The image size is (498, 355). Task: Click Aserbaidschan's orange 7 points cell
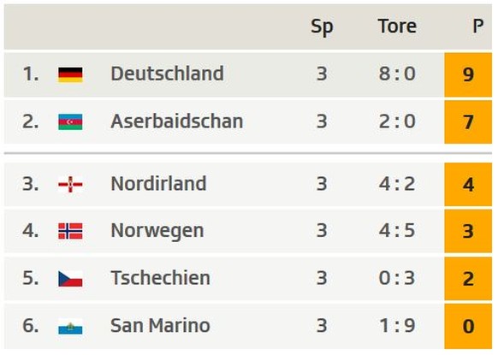[x=468, y=122]
